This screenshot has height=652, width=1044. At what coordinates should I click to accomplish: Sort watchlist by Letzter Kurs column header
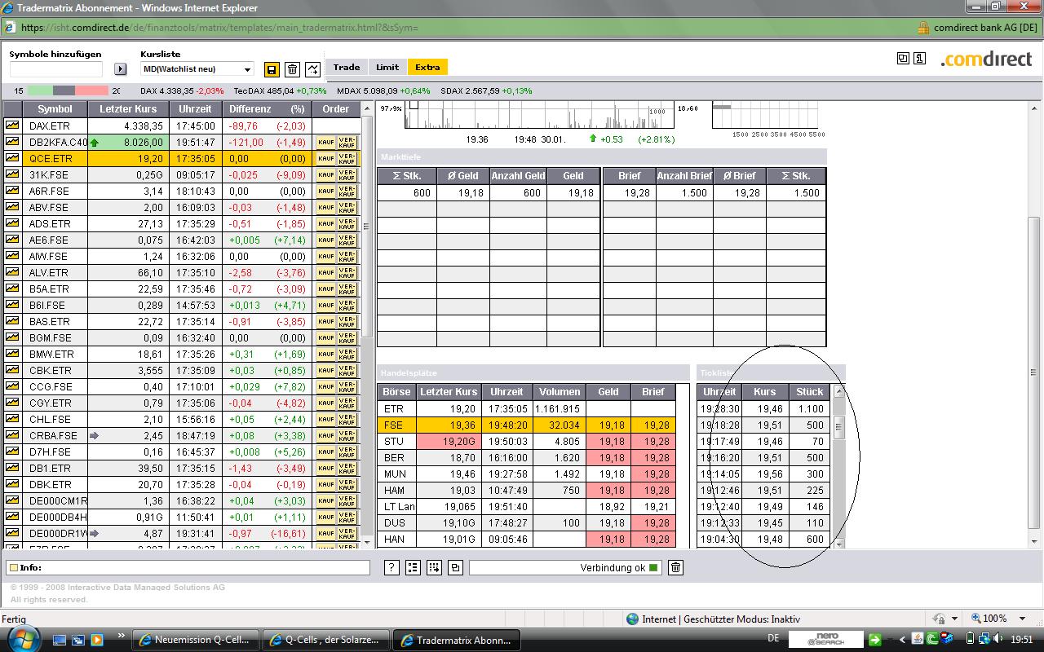pyautogui.click(x=128, y=109)
